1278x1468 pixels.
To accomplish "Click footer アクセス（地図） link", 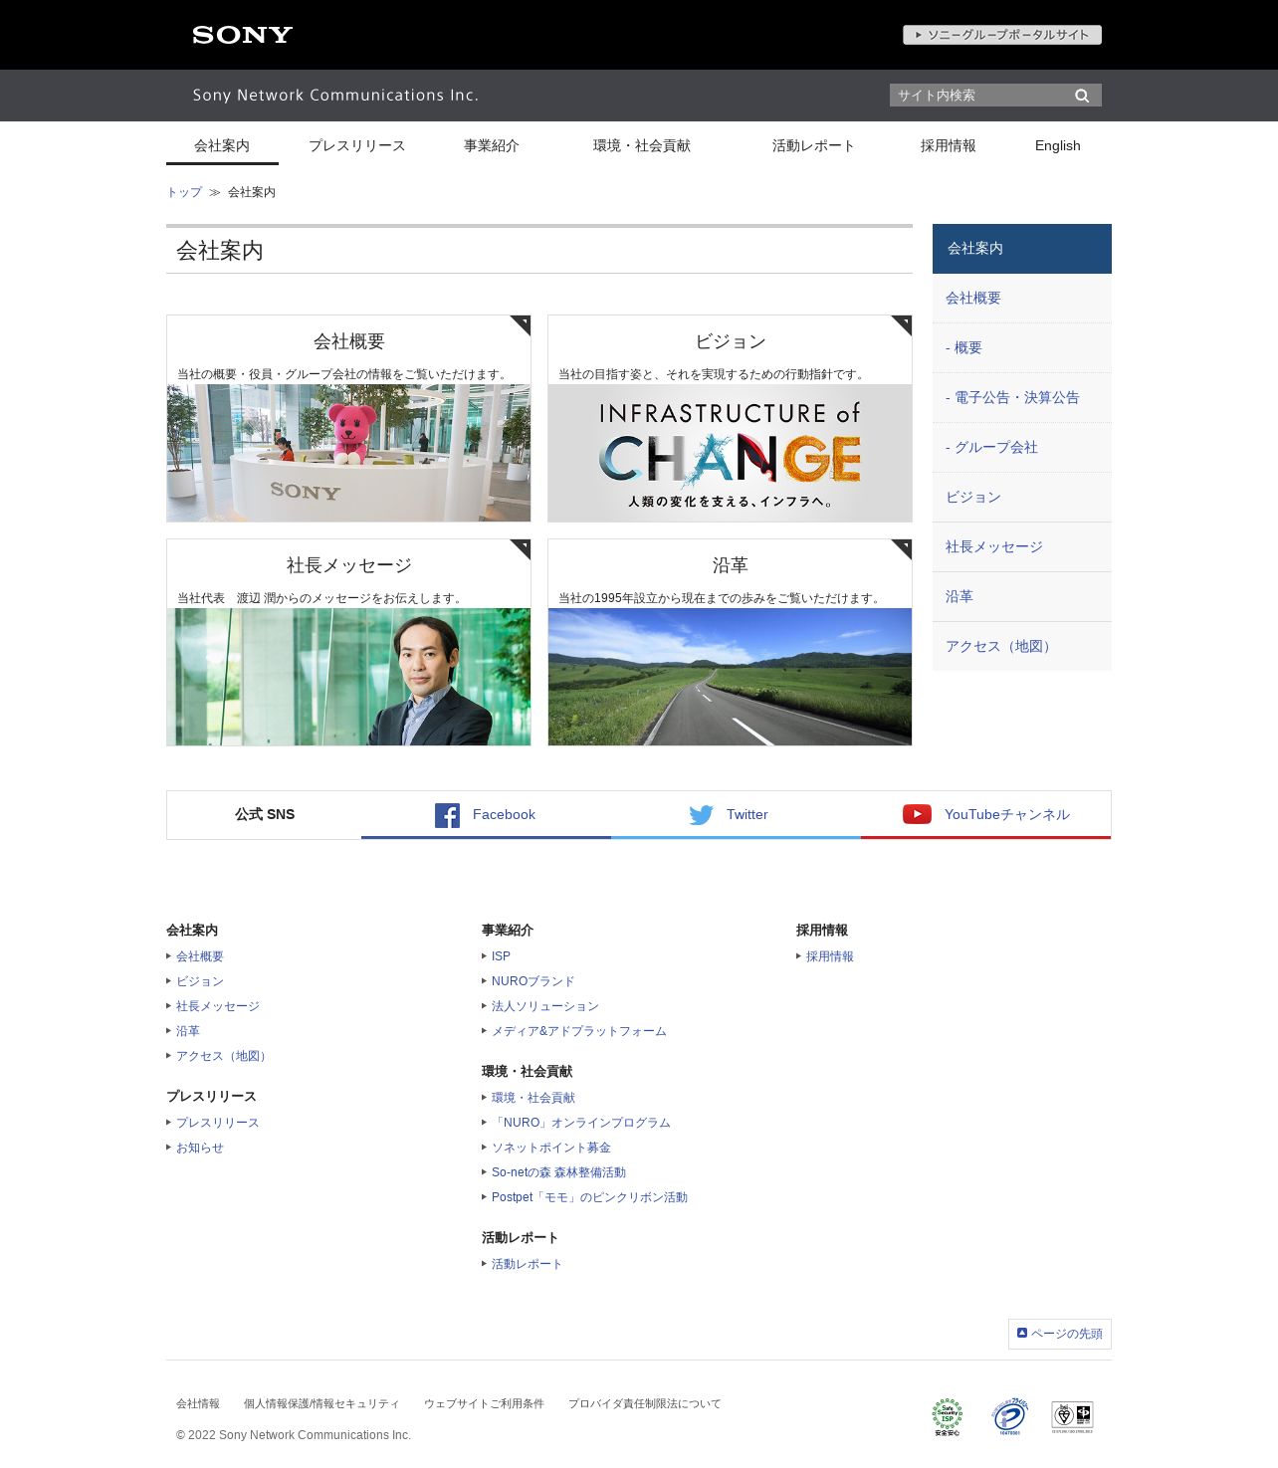I will [224, 1056].
